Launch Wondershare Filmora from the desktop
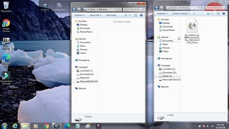 coord(6,78)
